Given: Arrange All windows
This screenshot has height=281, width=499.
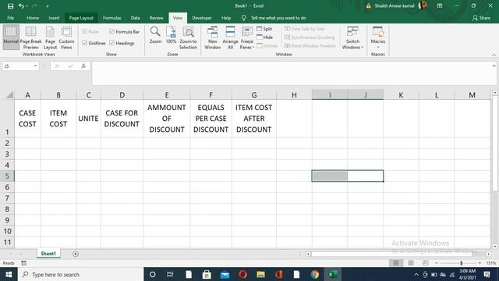Looking at the screenshot, I should point(230,37).
